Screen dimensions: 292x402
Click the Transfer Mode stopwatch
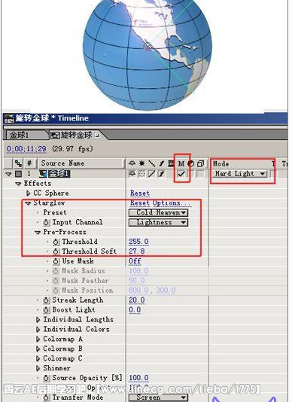click(46, 397)
